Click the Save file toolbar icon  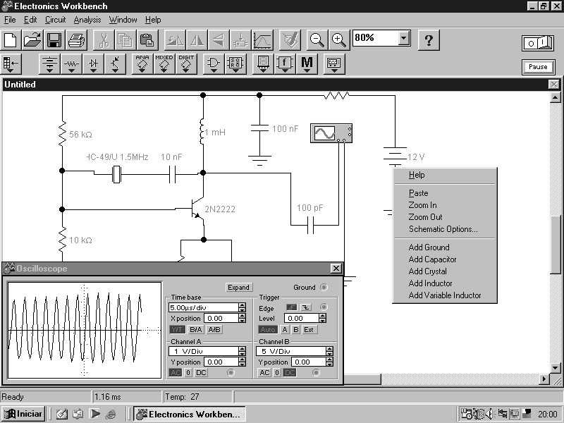[54, 40]
